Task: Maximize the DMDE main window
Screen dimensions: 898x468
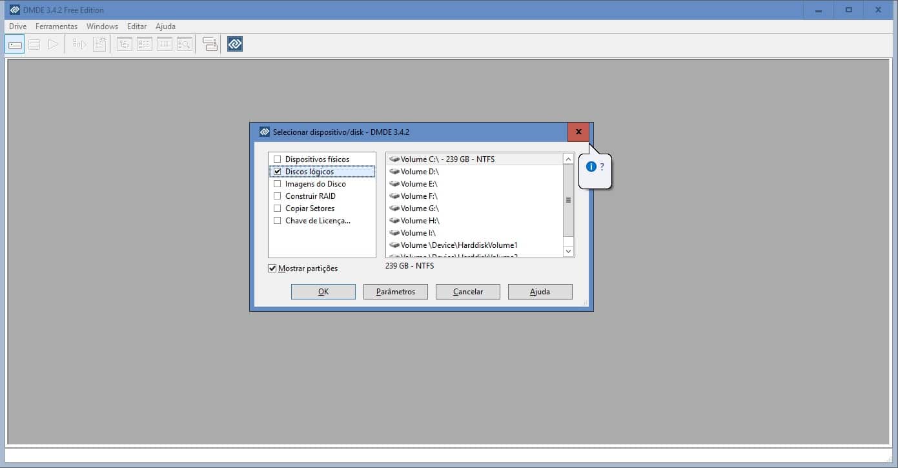Action: tap(848, 10)
